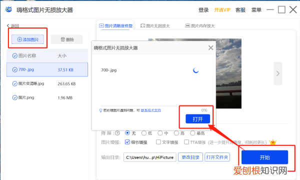Click the 打开文件夹 button
This screenshot has width=300, height=180.
pos(217,157)
